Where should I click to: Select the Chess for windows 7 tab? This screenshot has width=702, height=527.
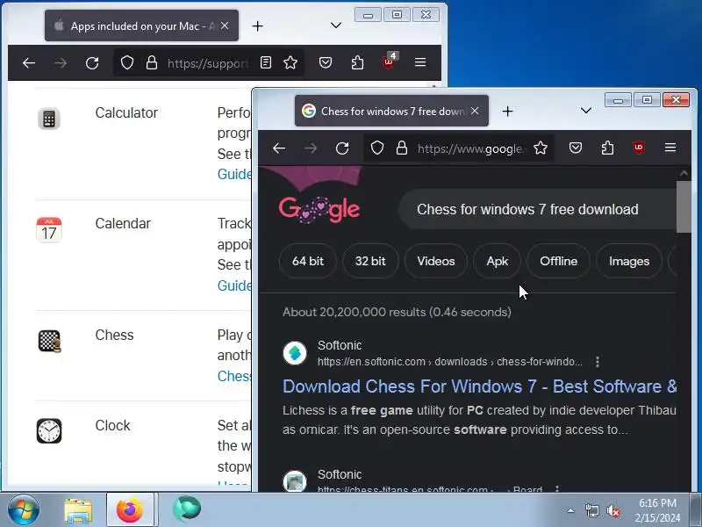pos(391,112)
